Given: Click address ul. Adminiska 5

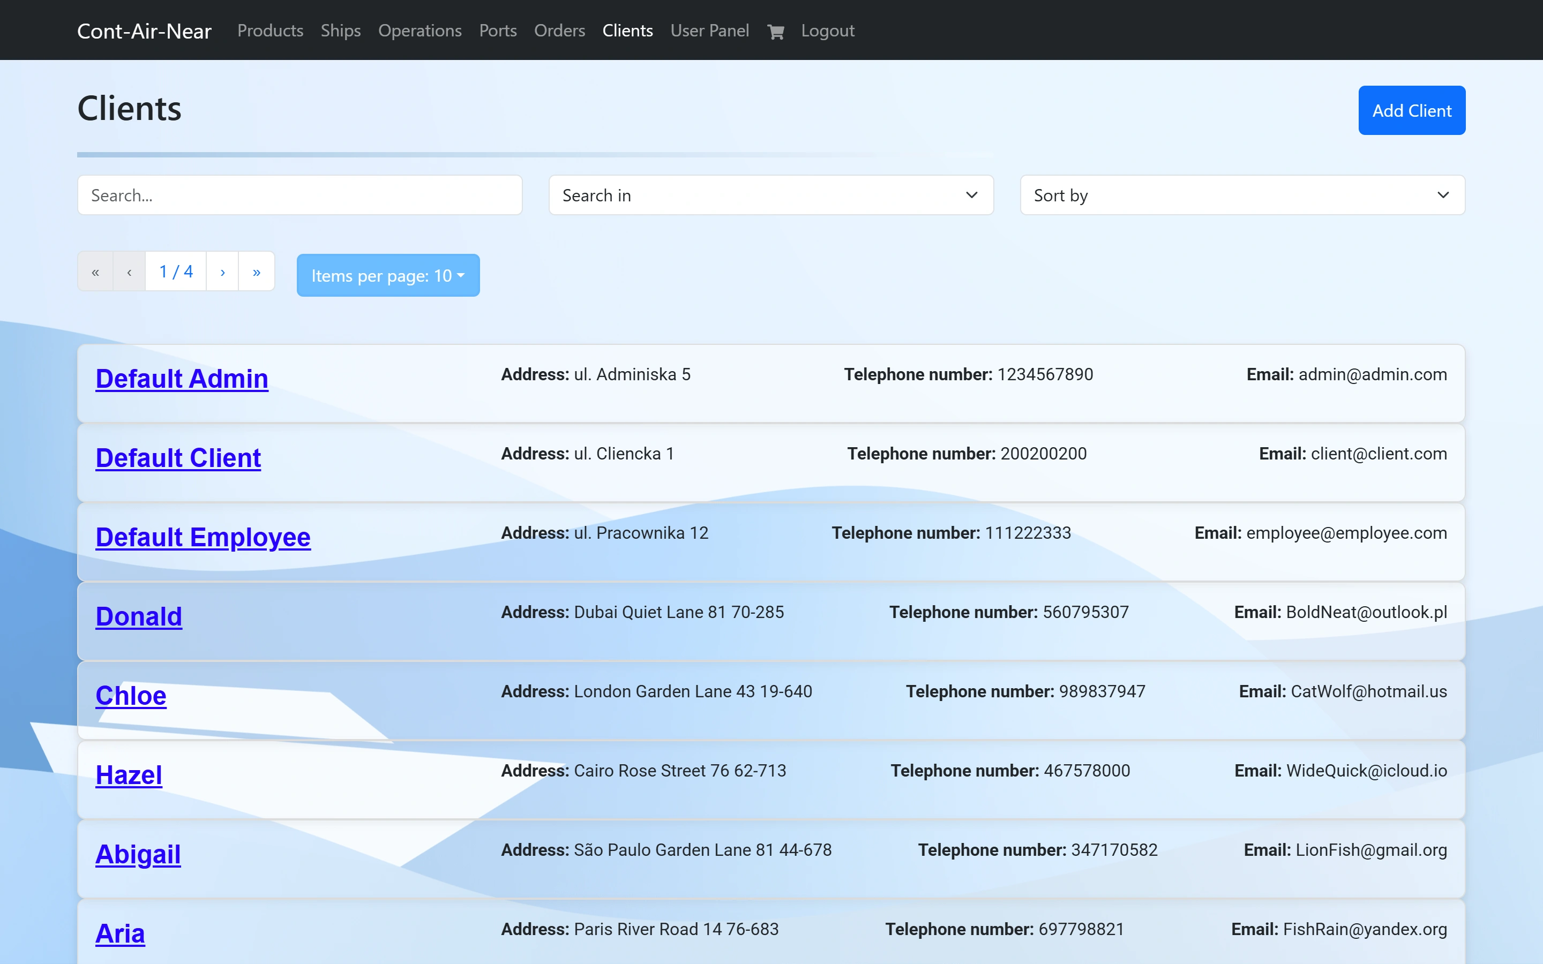Looking at the screenshot, I should pyautogui.click(x=633, y=374).
